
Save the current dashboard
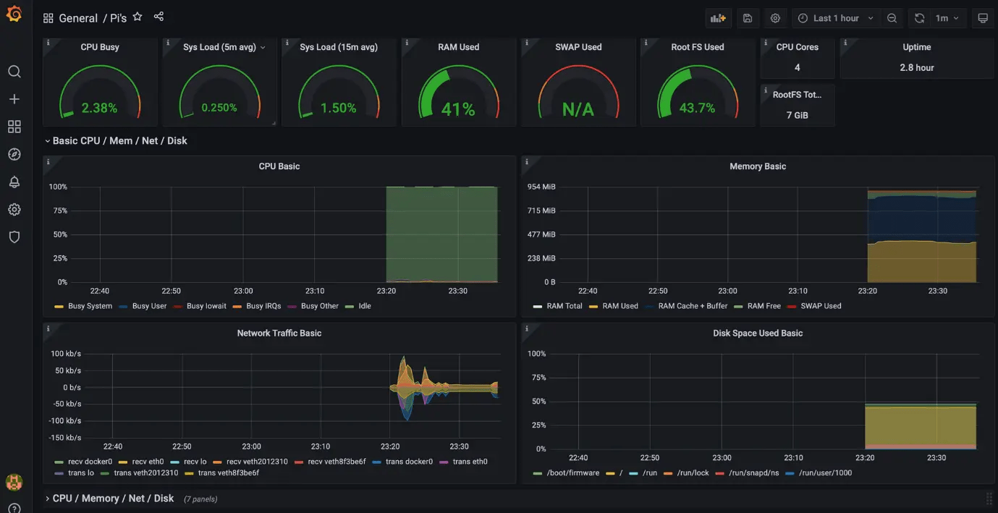tap(748, 17)
